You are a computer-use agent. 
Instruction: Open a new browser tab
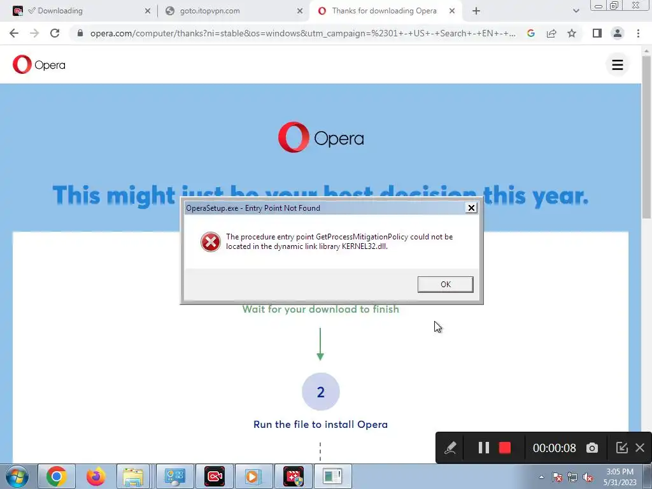coord(476,11)
